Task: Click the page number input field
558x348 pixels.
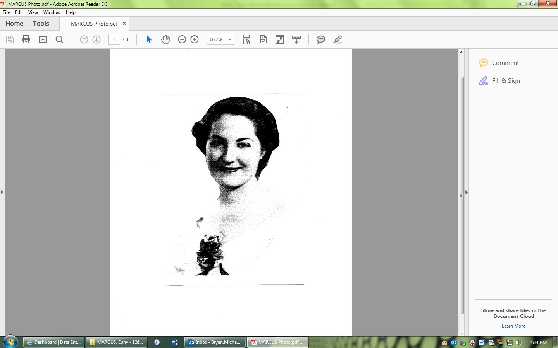Action: click(114, 39)
